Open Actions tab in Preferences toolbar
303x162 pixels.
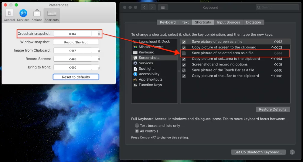pyautogui.click(x=37, y=15)
